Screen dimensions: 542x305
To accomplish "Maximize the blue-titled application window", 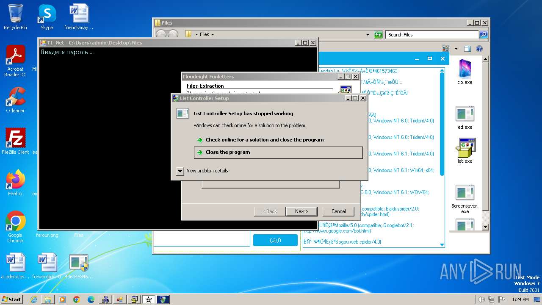I will [x=430, y=58].
